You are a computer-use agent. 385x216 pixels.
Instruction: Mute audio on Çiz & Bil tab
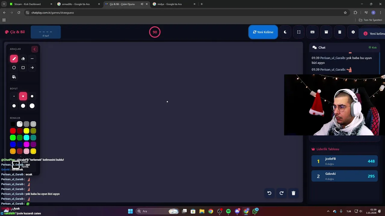tap(142, 4)
